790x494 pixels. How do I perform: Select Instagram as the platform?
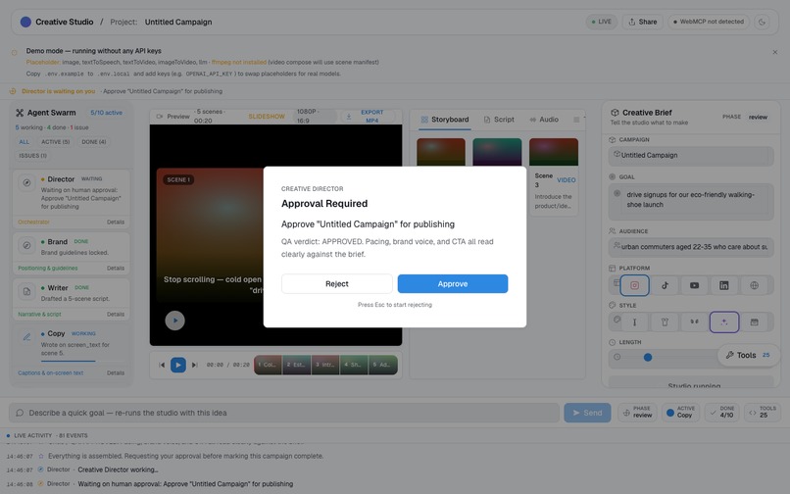coord(634,285)
